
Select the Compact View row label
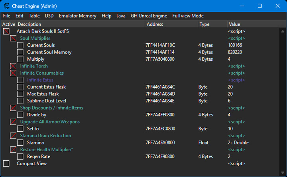tap(31, 164)
